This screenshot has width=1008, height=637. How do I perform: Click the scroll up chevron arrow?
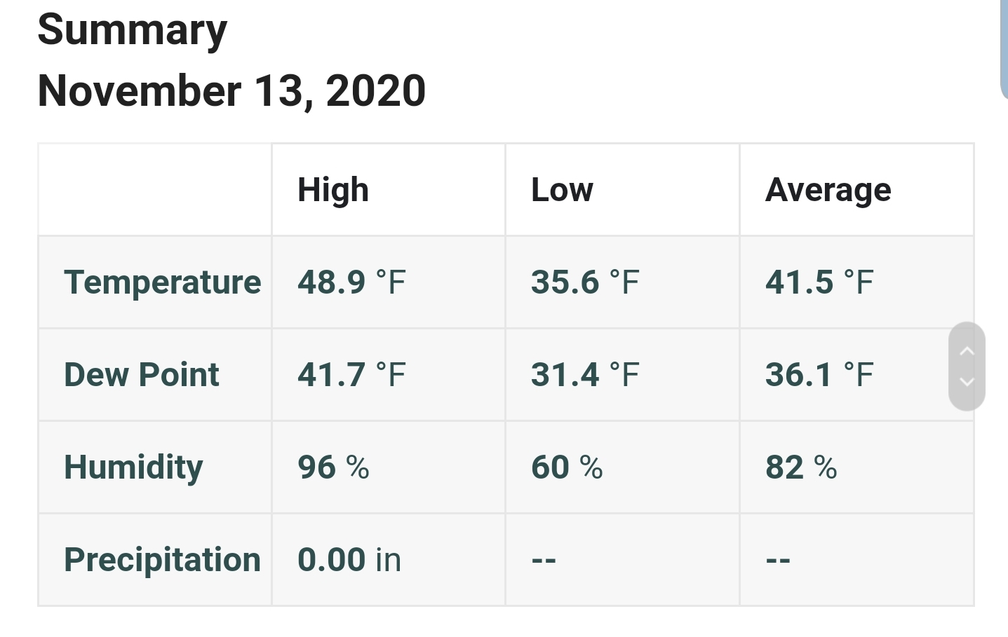pos(967,351)
